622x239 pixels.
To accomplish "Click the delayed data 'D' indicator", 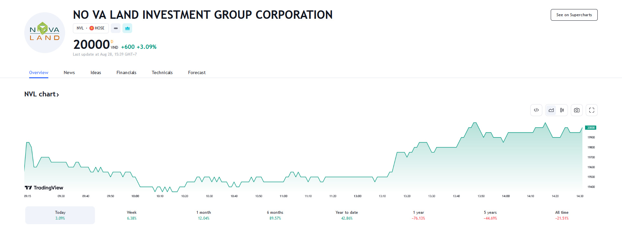I will click(112, 42).
